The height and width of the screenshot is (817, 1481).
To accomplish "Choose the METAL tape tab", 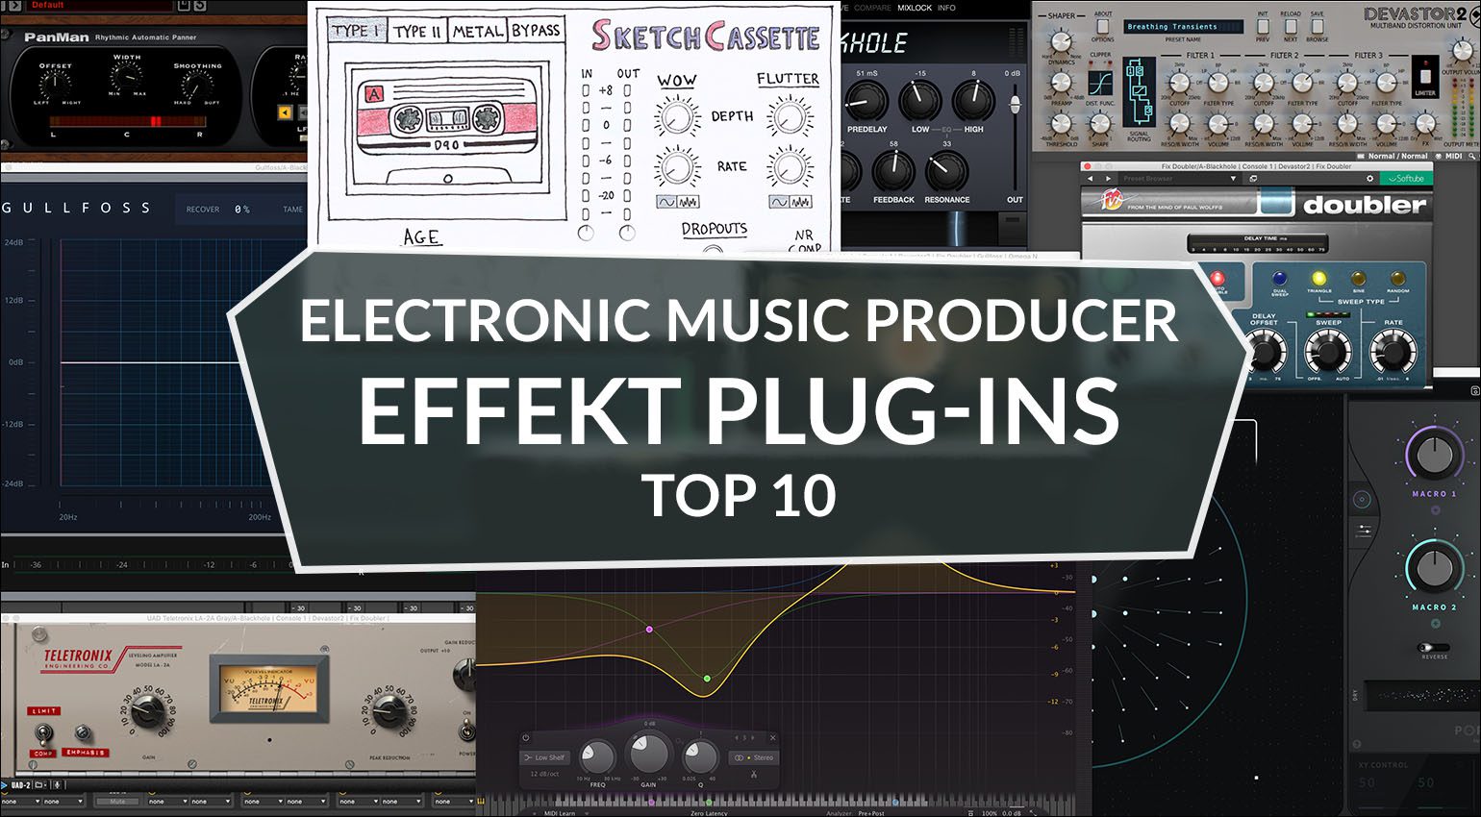I will pyautogui.click(x=477, y=31).
